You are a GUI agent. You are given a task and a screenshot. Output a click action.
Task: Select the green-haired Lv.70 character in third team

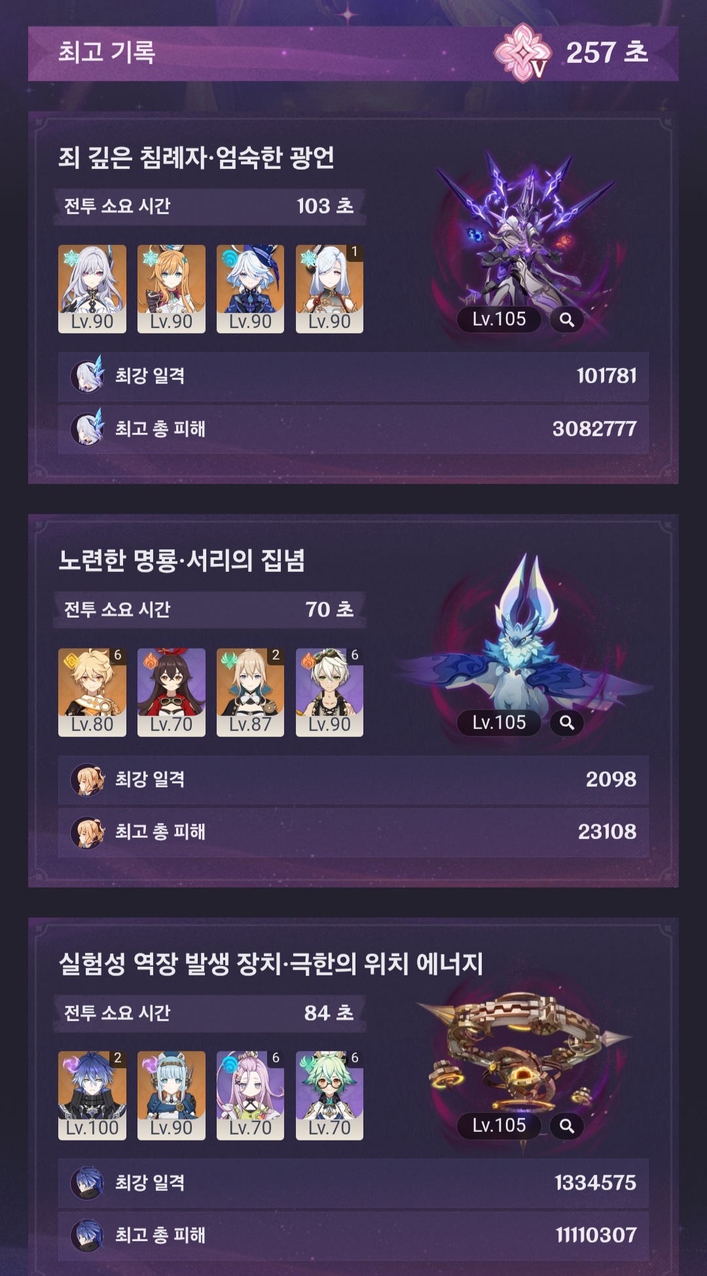coord(329,1095)
